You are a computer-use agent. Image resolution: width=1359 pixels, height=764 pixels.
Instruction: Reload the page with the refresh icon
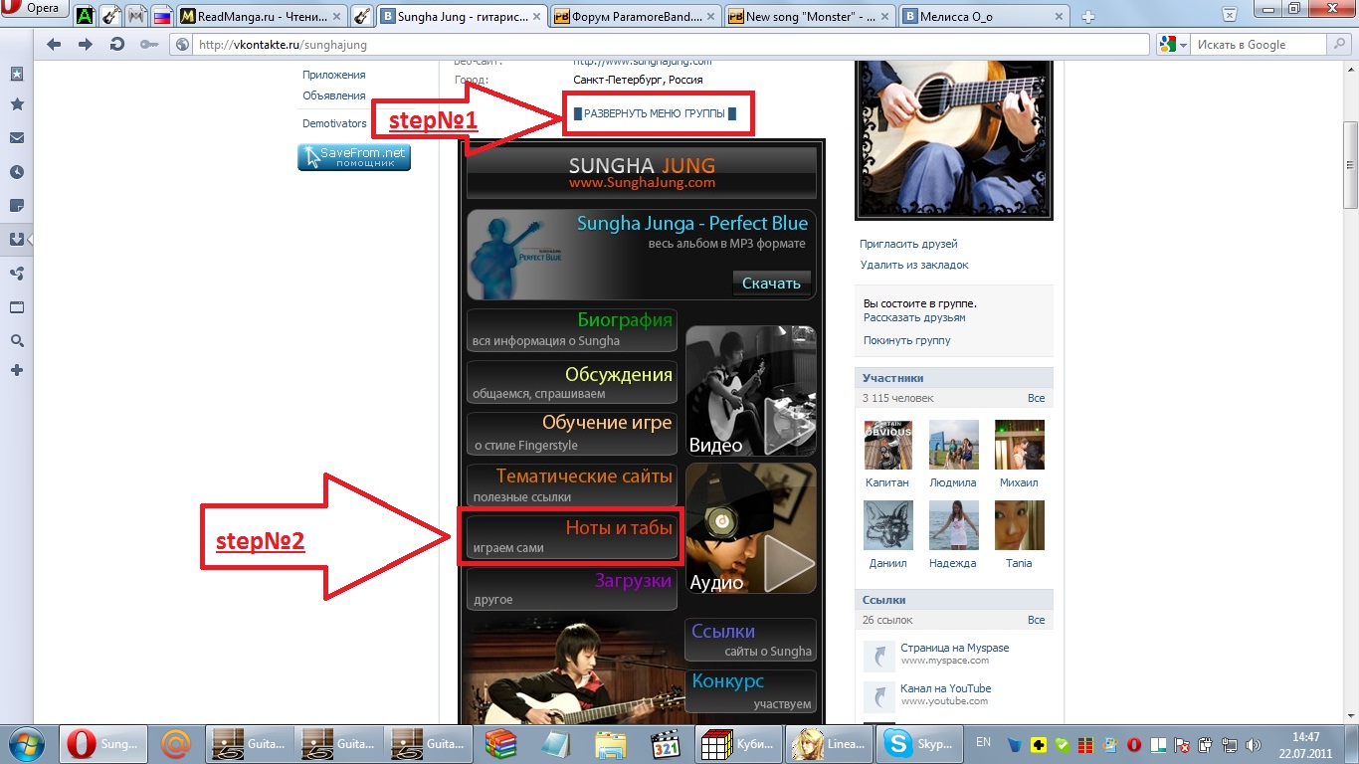117,44
